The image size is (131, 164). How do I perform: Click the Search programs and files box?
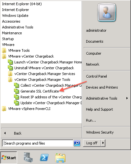(38, 143)
